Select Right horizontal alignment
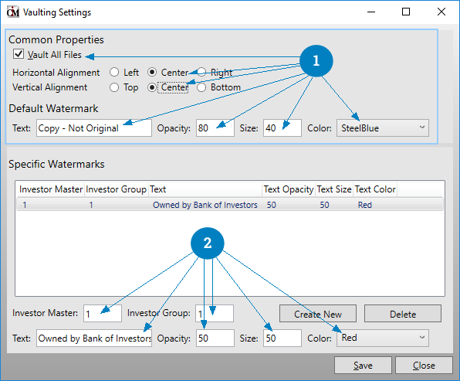This screenshot has width=460, height=381. pyautogui.click(x=201, y=73)
